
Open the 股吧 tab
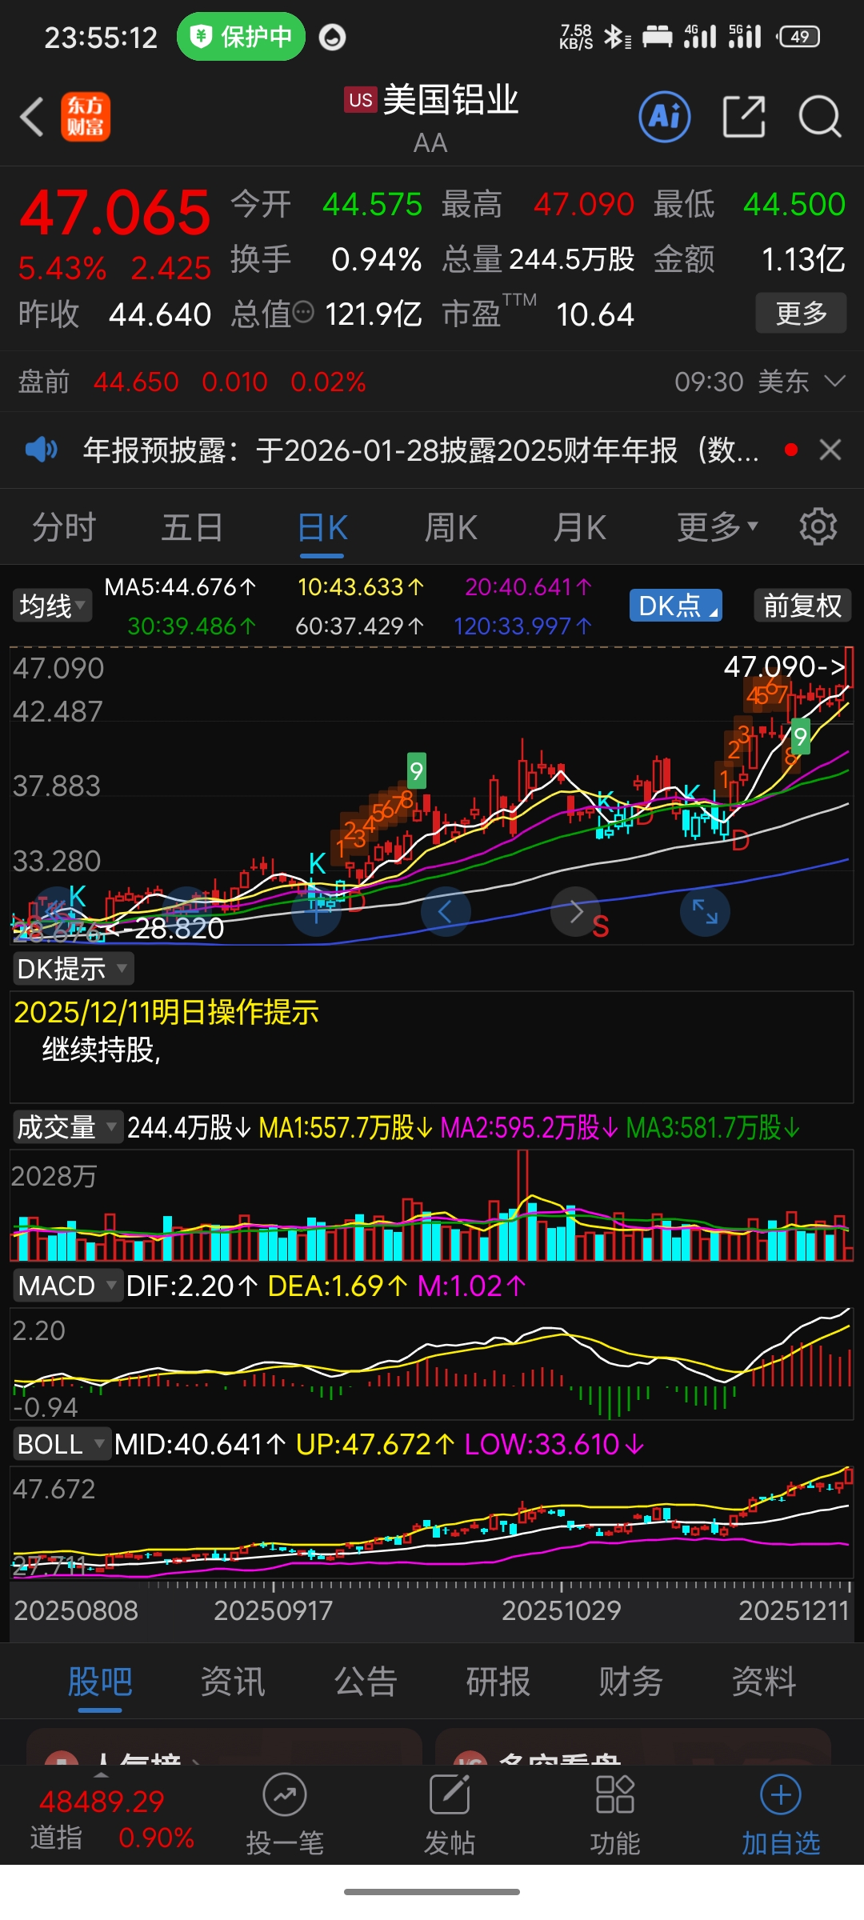(100, 1682)
